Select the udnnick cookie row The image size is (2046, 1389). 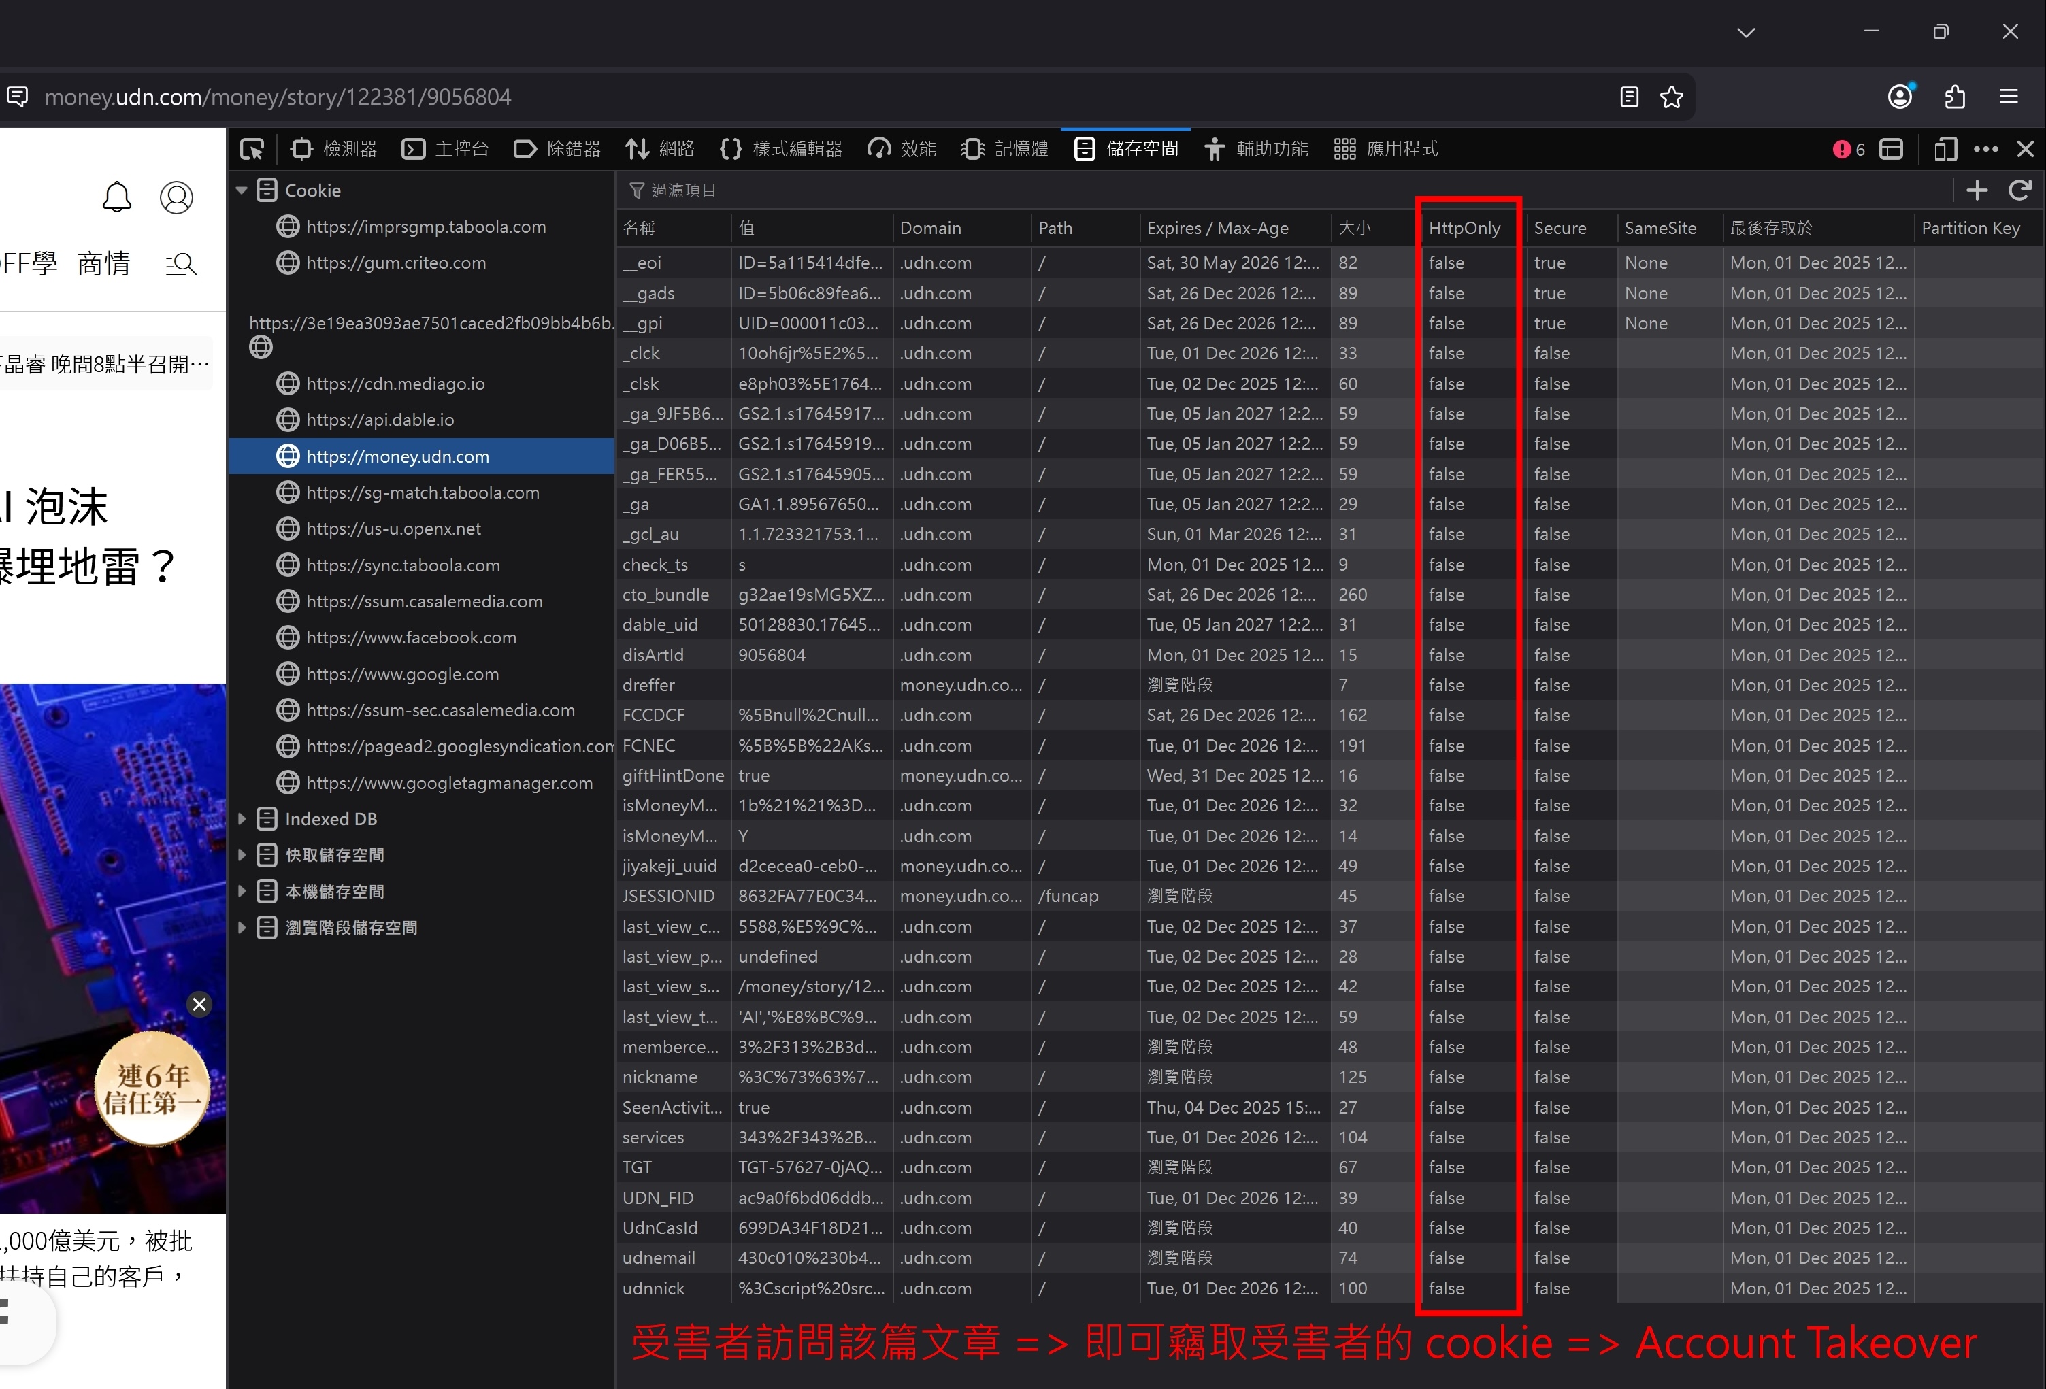click(1330, 1288)
